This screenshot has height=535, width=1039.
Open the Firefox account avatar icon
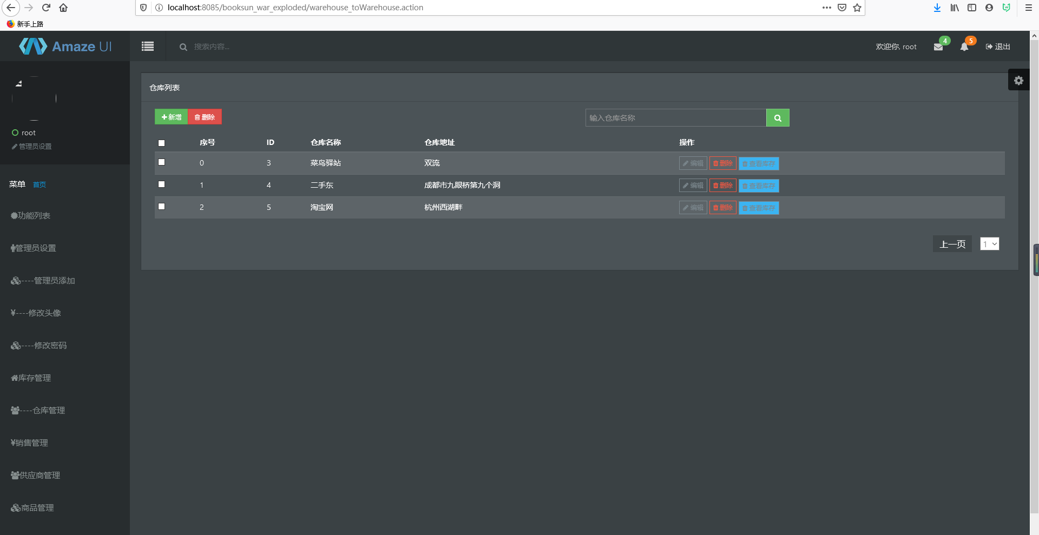(x=989, y=8)
